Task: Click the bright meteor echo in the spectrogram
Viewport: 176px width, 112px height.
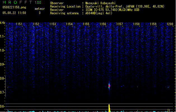Action: 109,86
